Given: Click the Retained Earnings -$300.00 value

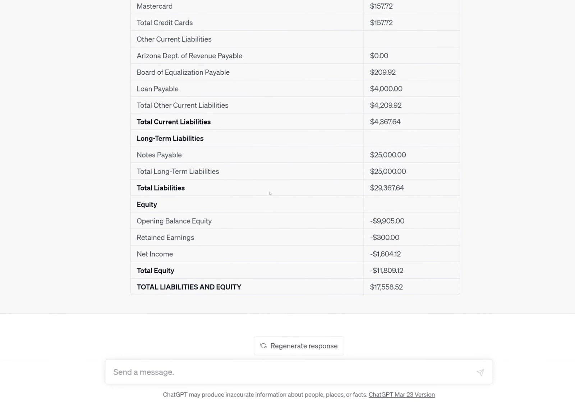Looking at the screenshot, I should [385, 238].
